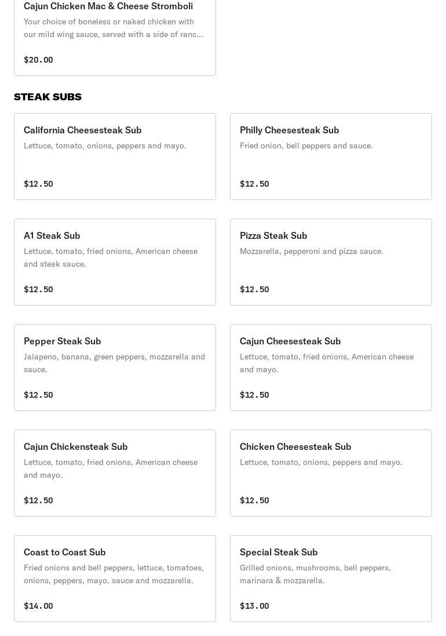The image size is (446, 636).
Task: Click the $14.00 price on Coast to Coast
Action: (38, 606)
